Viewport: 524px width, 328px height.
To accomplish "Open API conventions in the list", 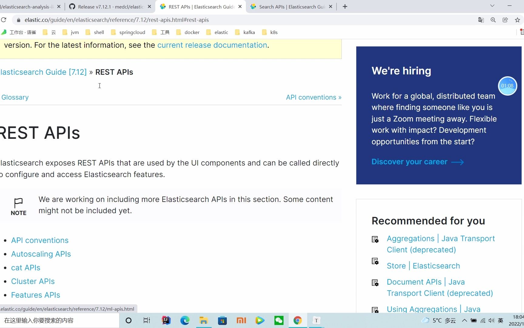I will pos(40,240).
